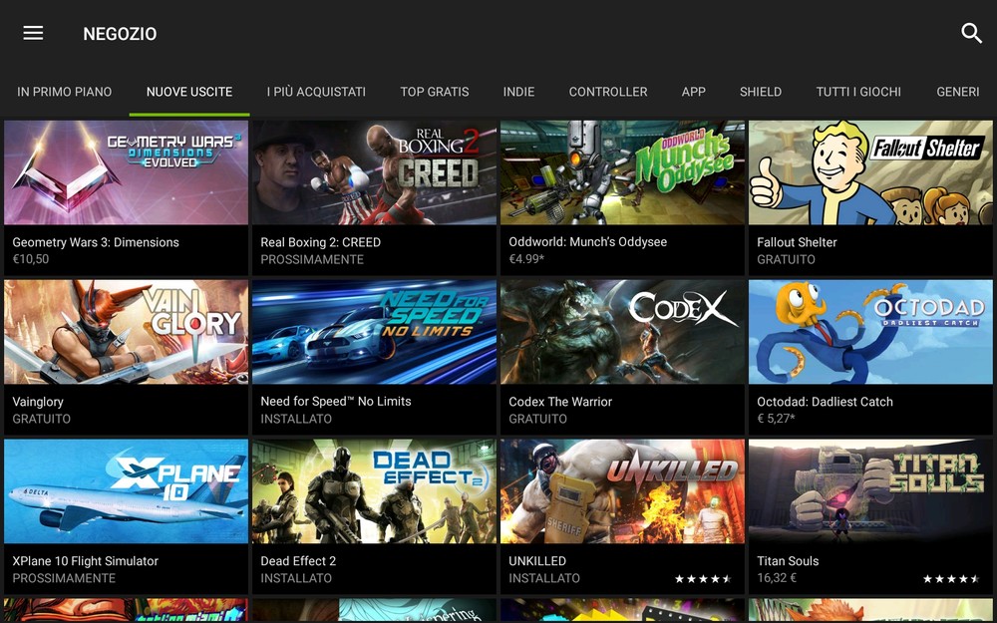Click PROSSIMAMENTE under Real Boxing 2

(x=311, y=259)
